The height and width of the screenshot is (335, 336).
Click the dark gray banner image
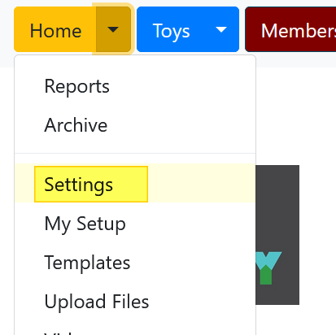[x=277, y=235]
